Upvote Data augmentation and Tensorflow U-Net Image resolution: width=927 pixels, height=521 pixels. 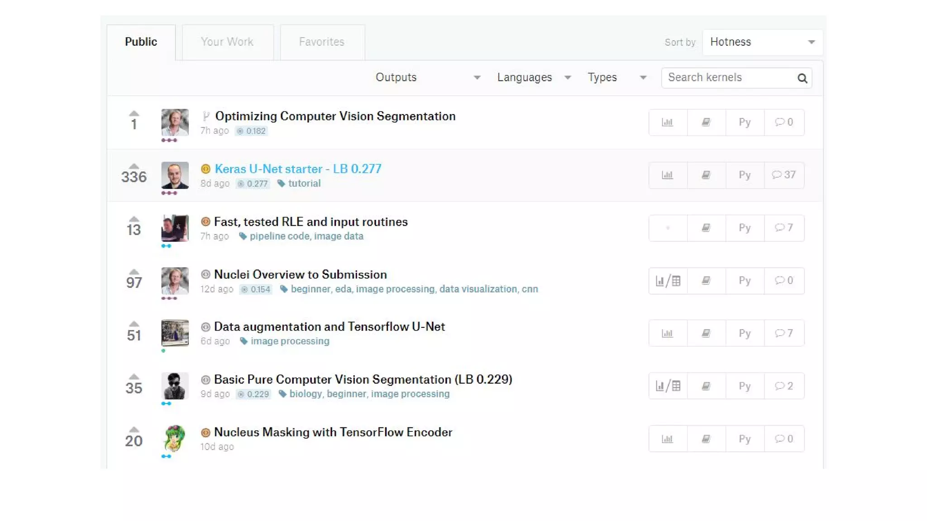point(134,324)
